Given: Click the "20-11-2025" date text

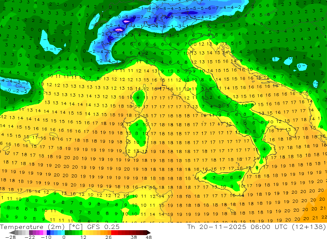Looking at the screenshot, I should click(x=223, y=227).
